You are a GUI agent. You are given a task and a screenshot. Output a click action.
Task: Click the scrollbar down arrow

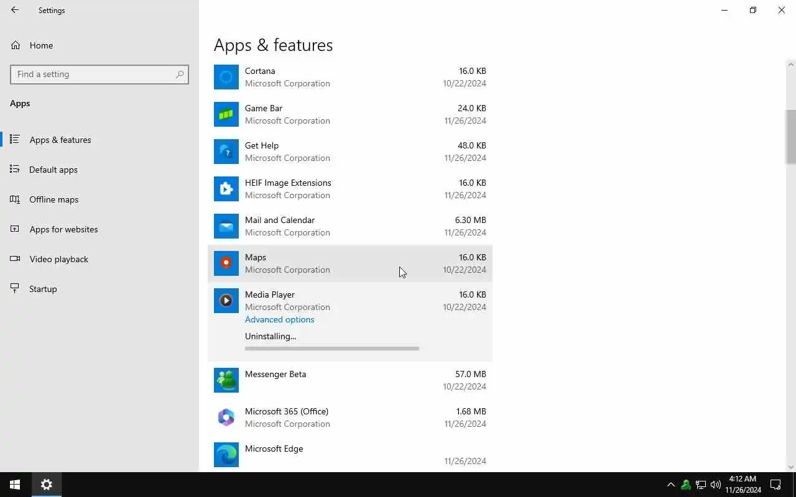[x=791, y=467]
